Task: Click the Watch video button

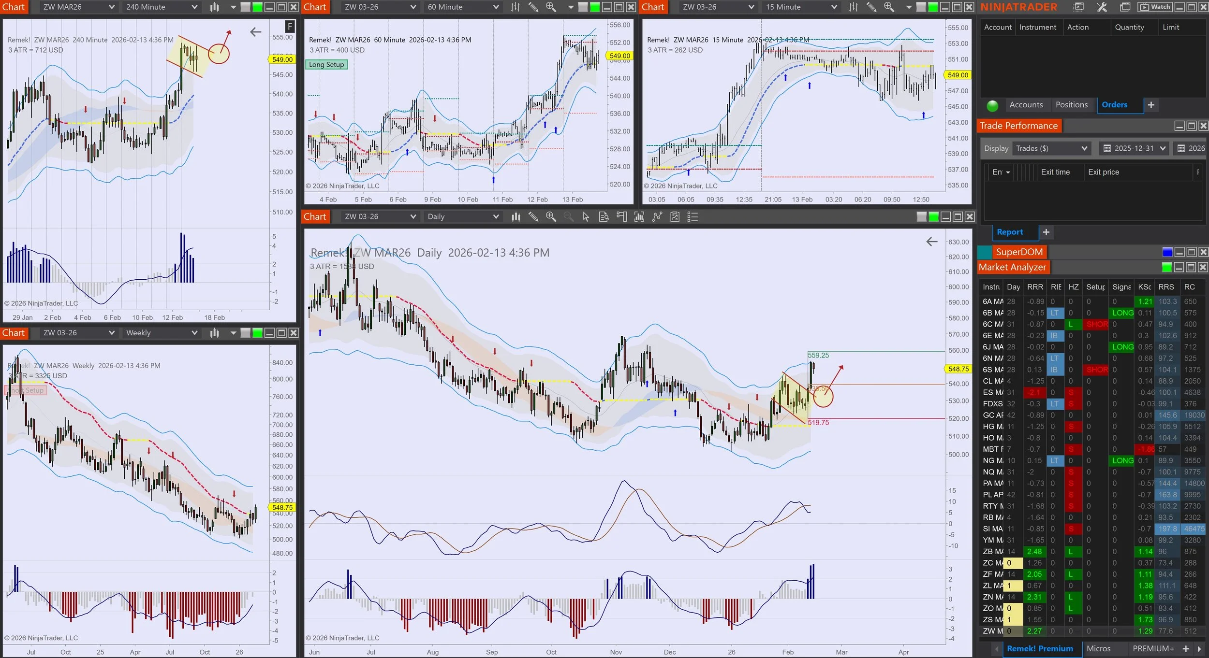Action: [1155, 7]
